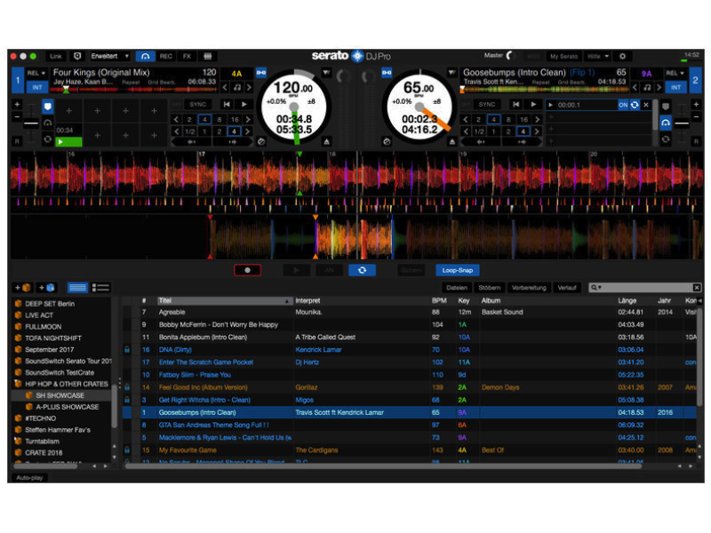Open the Hilfe dropdown menu
The width and height of the screenshot is (711, 533).
click(x=597, y=56)
